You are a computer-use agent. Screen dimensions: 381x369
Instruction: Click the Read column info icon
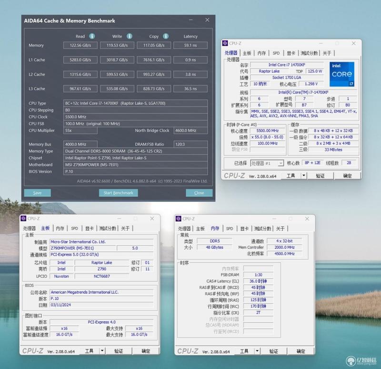pos(92,36)
